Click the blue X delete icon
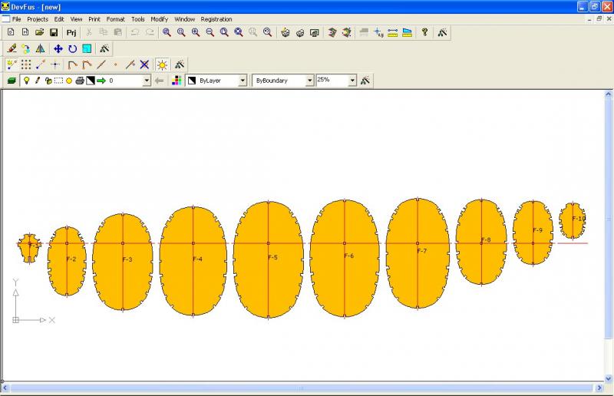 click(x=144, y=64)
